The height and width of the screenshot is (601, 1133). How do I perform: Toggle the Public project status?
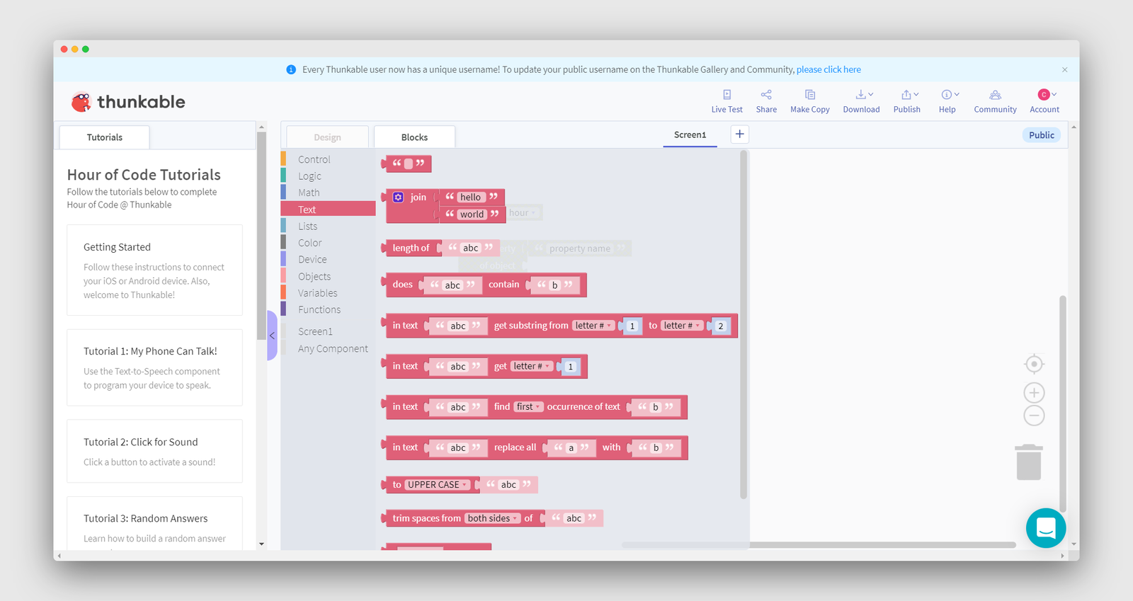(1042, 135)
